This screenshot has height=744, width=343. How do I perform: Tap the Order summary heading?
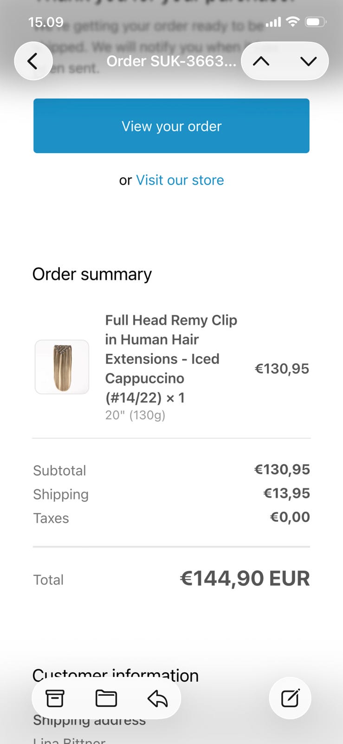point(92,274)
